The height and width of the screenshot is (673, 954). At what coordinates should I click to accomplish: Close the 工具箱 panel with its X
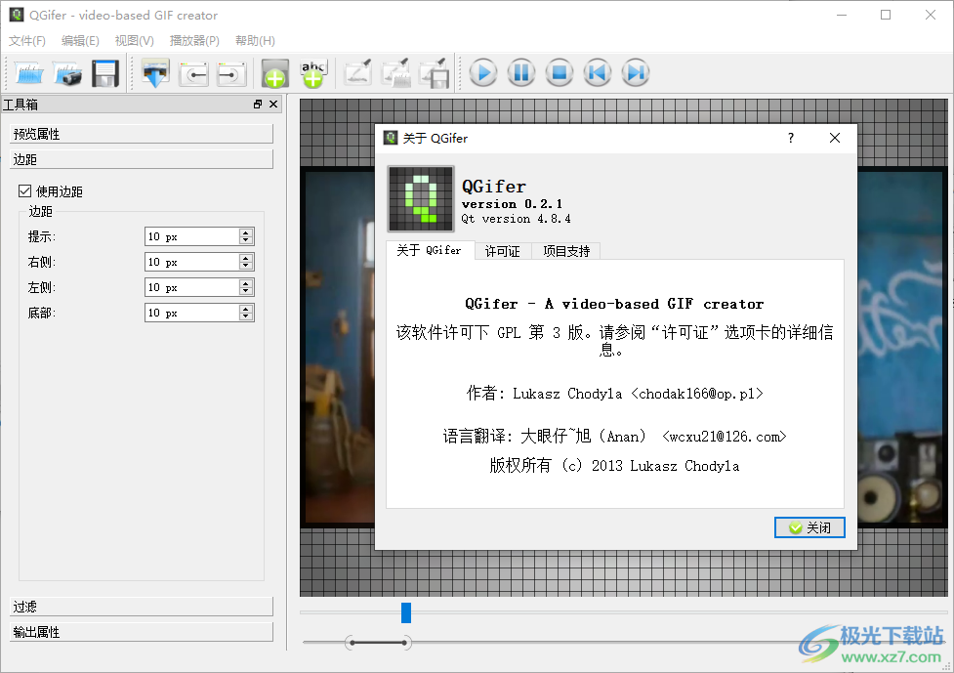point(273,104)
